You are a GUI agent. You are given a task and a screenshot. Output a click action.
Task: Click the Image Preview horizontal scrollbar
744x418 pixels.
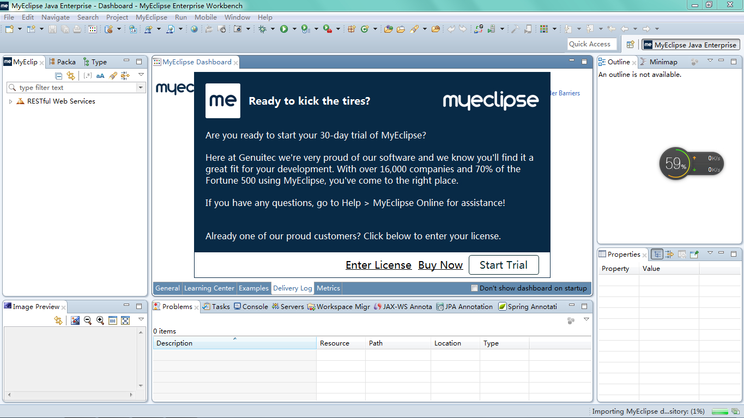coord(69,394)
